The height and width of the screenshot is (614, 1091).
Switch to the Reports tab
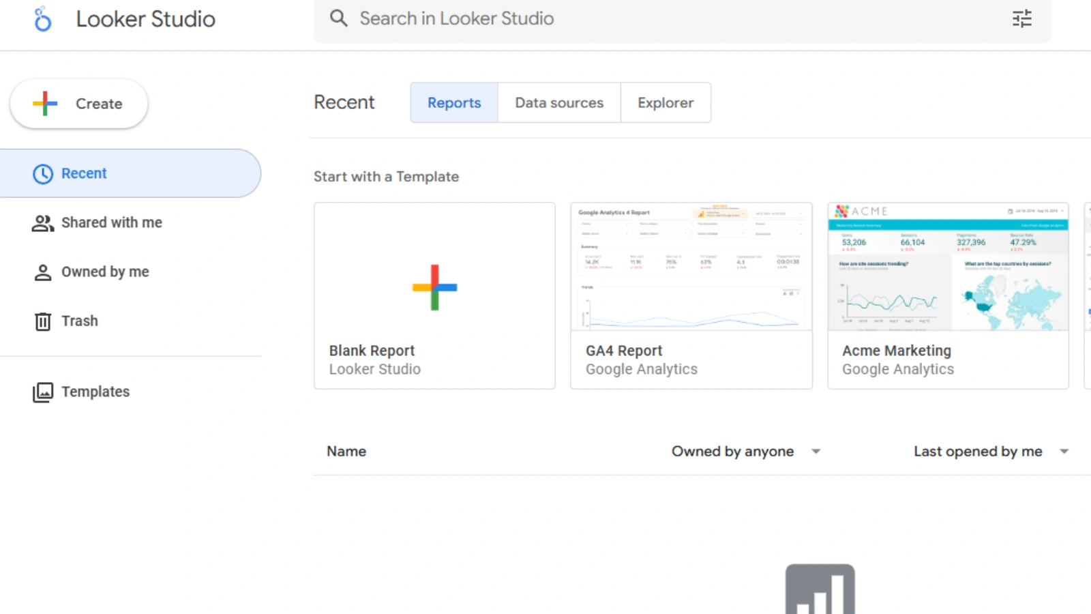(x=454, y=103)
